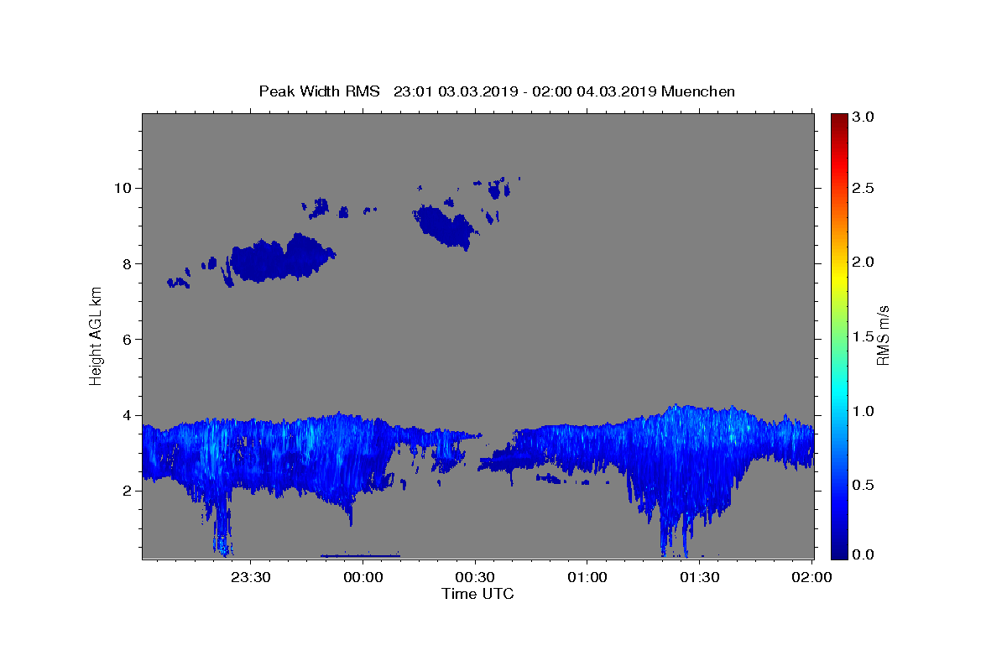Select colorbar value 1.0

(x=864, y=411)
